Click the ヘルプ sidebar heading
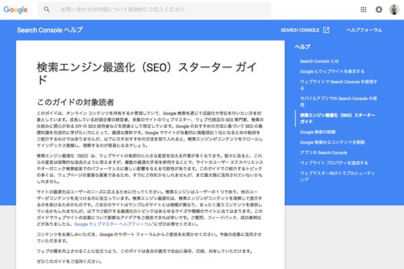 302,47
